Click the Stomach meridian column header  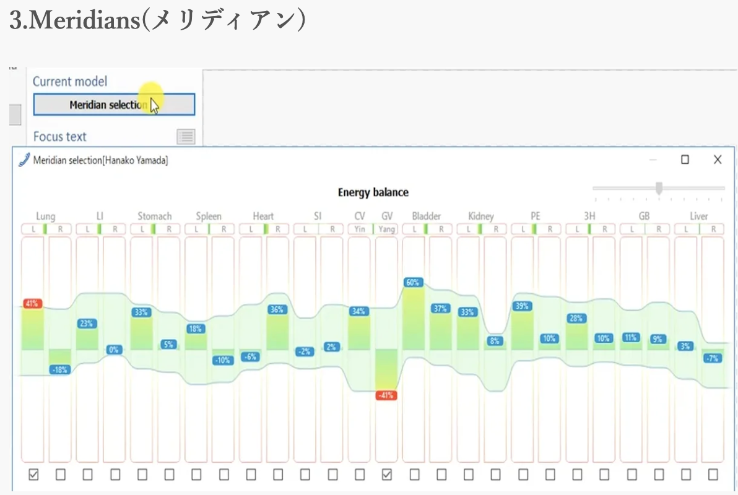[154, 216]
